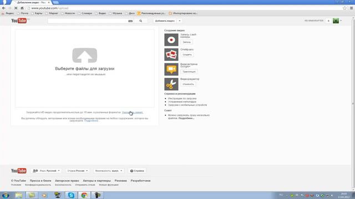Viewport: 355px width, 199px height.
Task: Click the Google+ Hangout video icon
Action: pos(171,69)
